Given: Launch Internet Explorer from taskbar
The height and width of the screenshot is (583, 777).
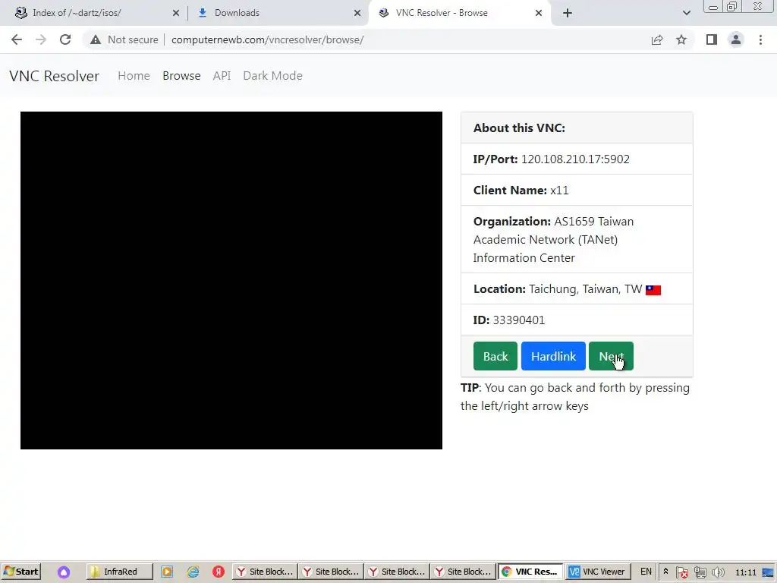Looking at the screenshot, I should (x=193, y=572).
